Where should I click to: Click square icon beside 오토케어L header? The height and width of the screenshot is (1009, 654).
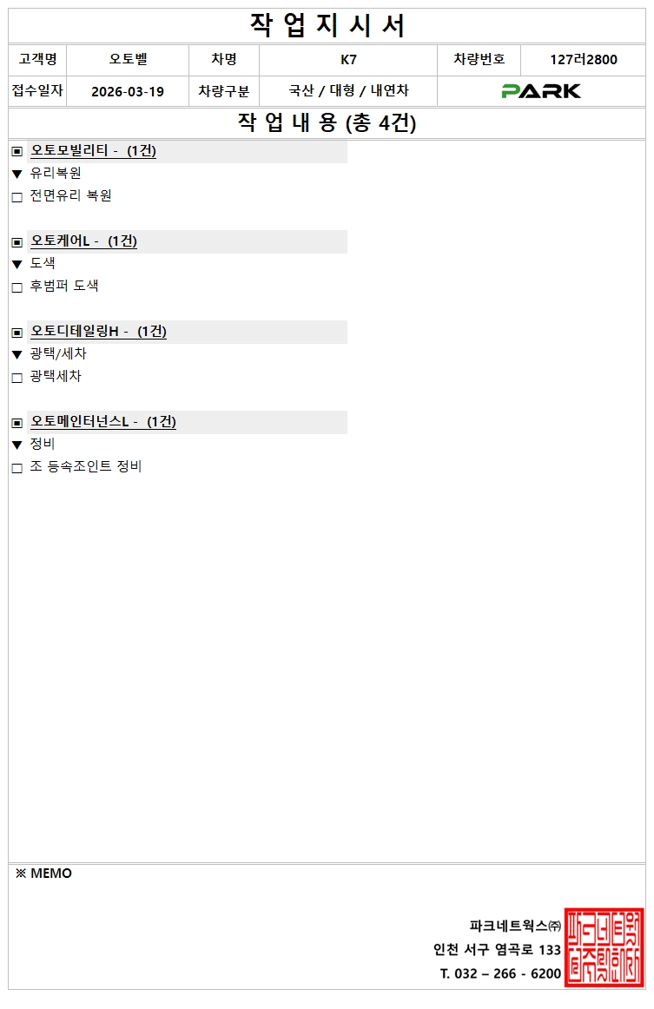click(x=17, y=241)
